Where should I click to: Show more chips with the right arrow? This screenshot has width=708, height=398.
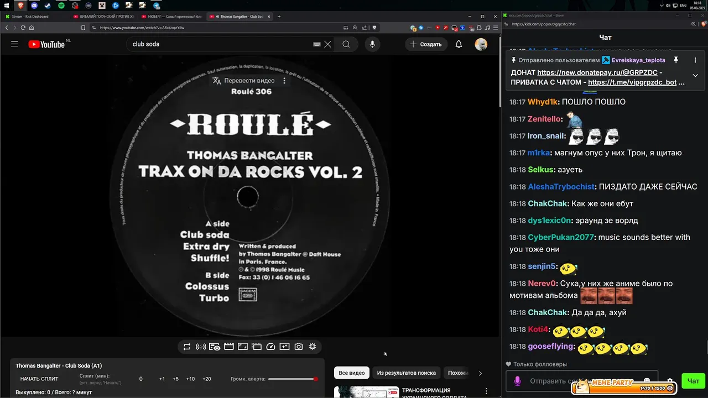point(480,373)
